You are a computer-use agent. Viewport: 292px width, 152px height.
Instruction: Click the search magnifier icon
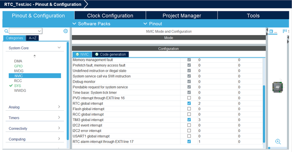[x=6, y=31]
